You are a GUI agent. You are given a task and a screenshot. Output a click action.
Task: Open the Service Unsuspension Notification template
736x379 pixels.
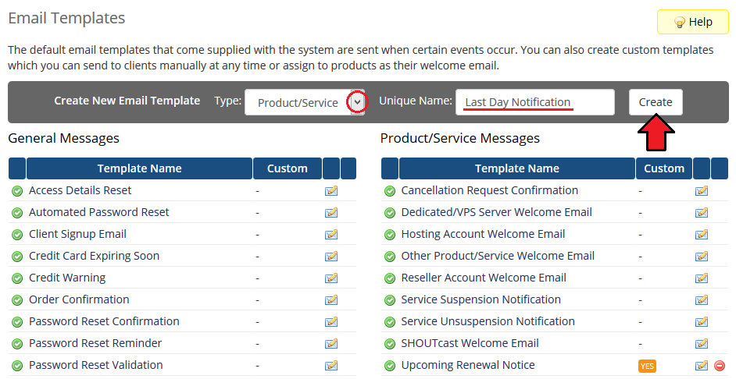tap(488, 321)
